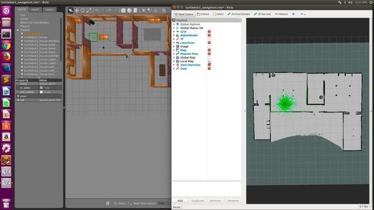Disable the LaserScan display checkbox
The height and width of the screenshot is (210, 374).
(209, 43)
